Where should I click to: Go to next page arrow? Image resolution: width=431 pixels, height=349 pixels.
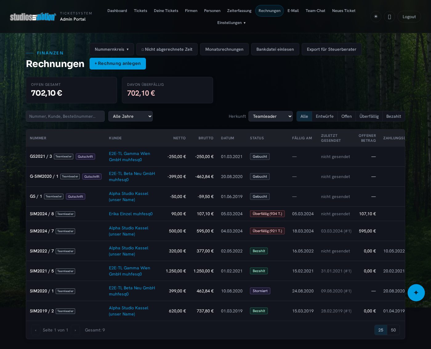pos(75,330)
